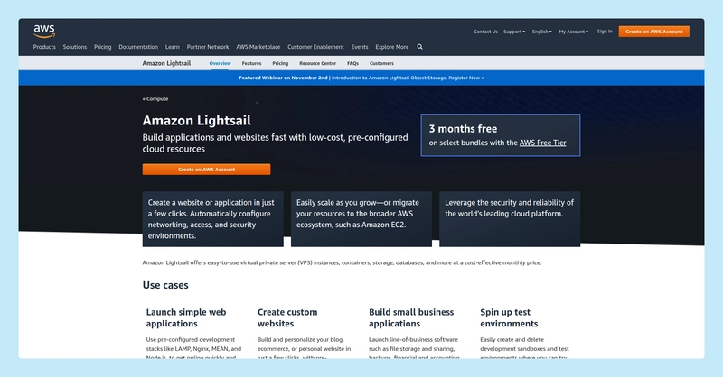Open the Customer Enablement menu

pyautogui.click(x=315, y=47)
